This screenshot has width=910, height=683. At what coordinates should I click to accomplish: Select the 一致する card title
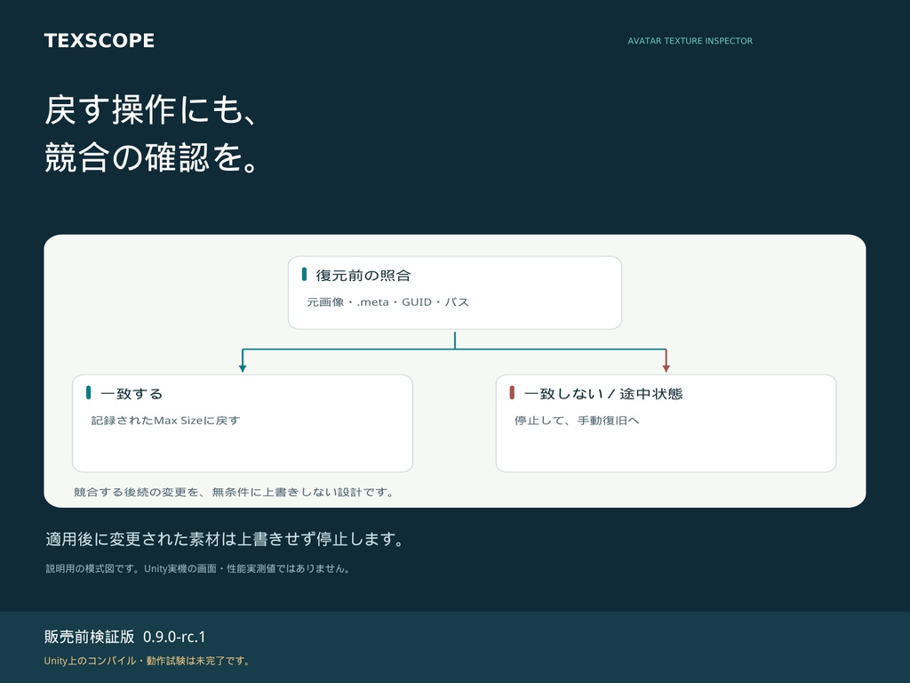pos(132,394)
